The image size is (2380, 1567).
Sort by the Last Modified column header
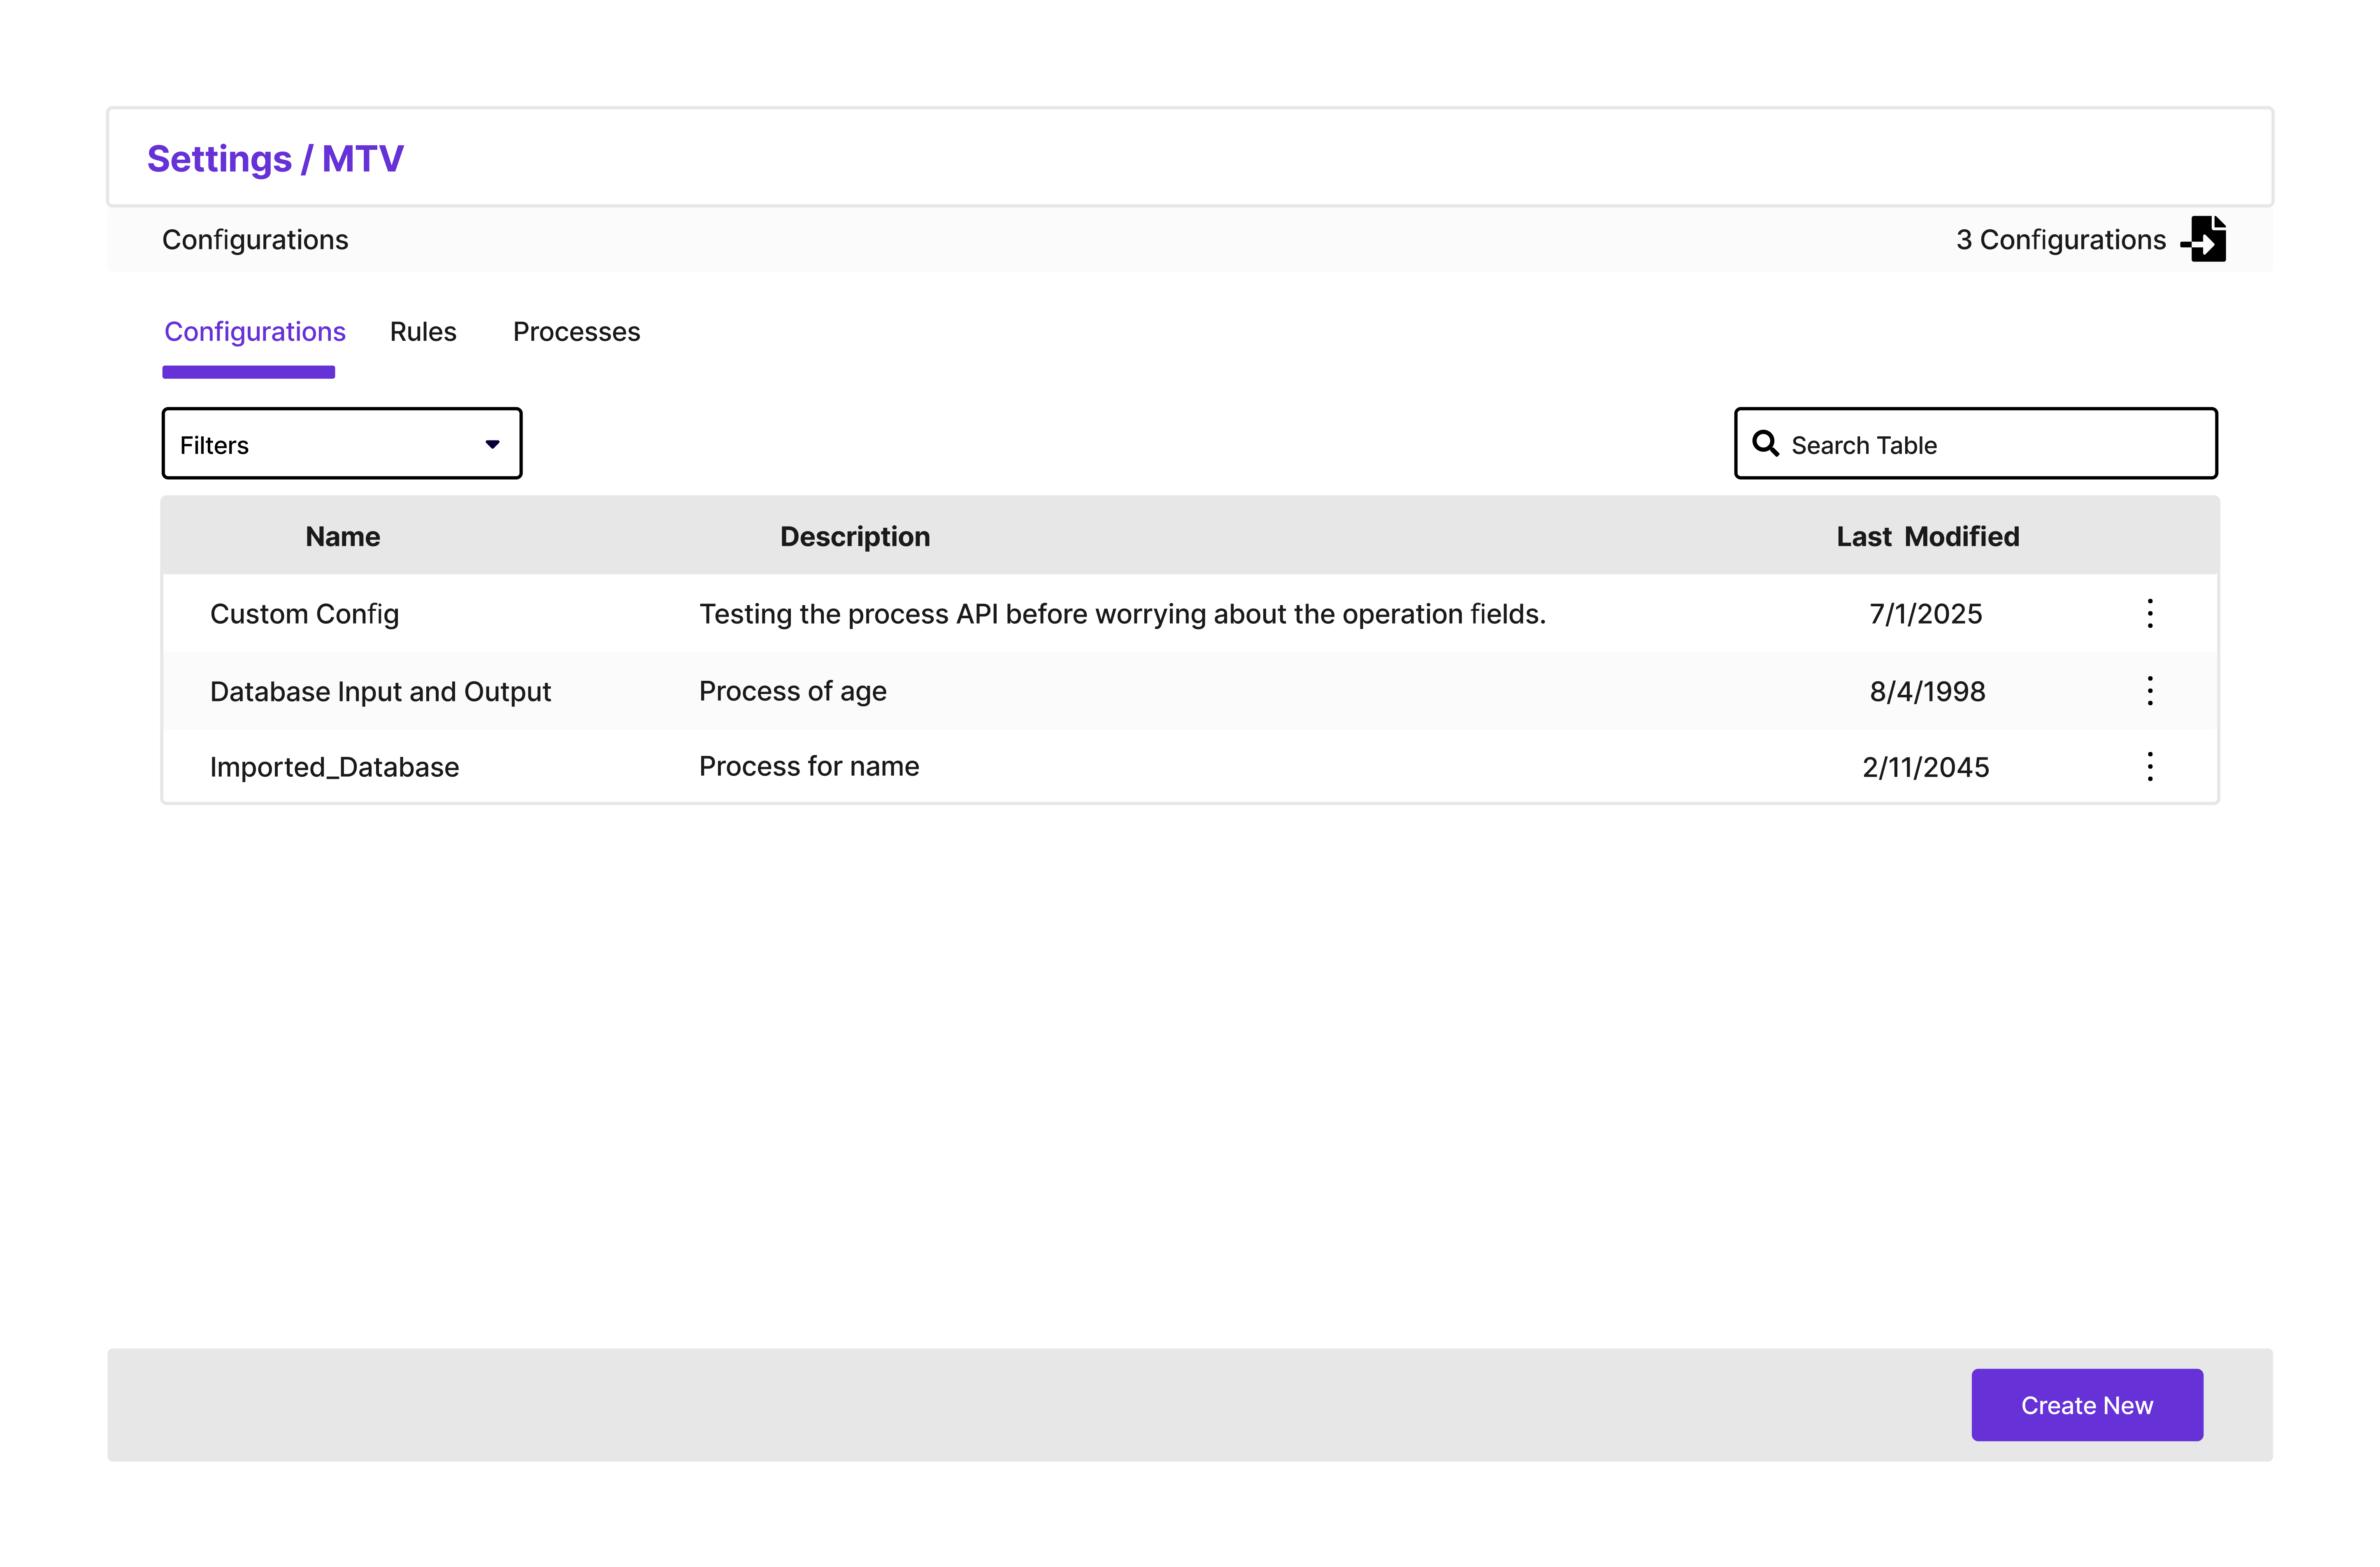[x=1927, y=537]
